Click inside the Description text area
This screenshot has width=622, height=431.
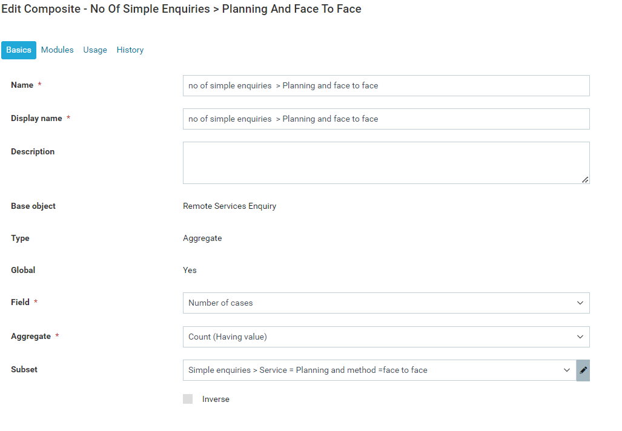click(386, 162)
